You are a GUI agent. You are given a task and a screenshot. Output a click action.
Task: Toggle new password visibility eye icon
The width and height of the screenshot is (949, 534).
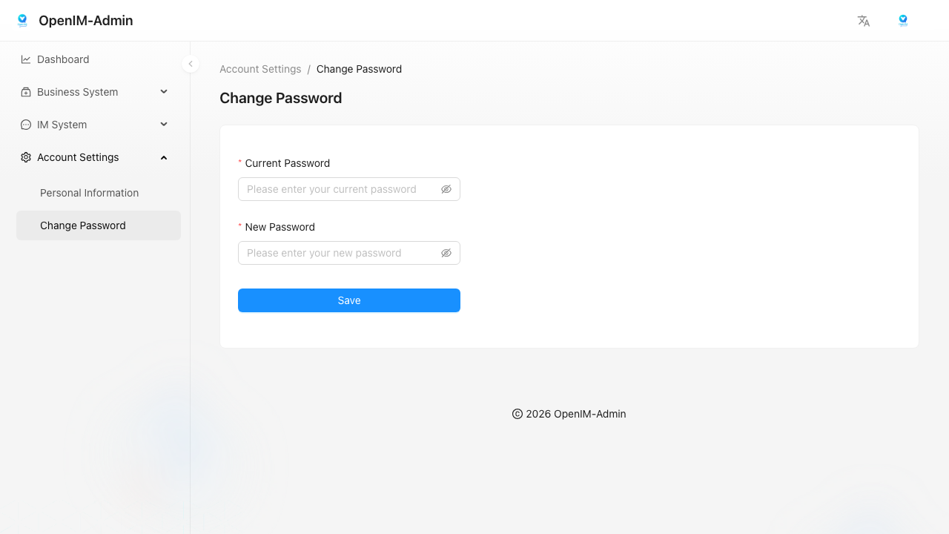click(446, 253)
